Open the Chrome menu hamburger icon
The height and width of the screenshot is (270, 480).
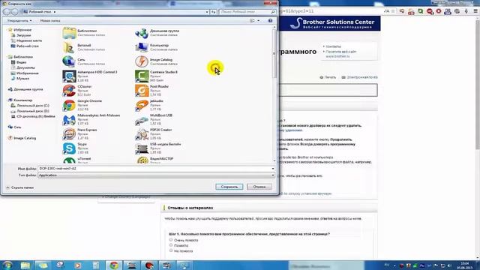[x=475, y=11]
